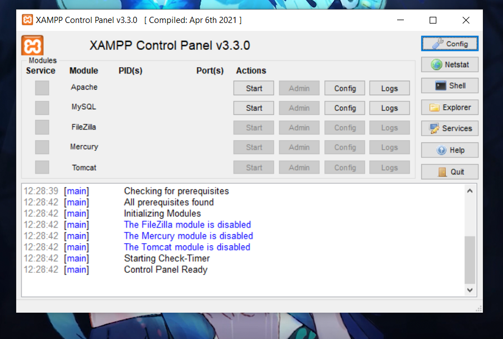Toggle the MySQL service checkbox
Image resolution: width=503 pixels, height=339 pixels.
42,108
